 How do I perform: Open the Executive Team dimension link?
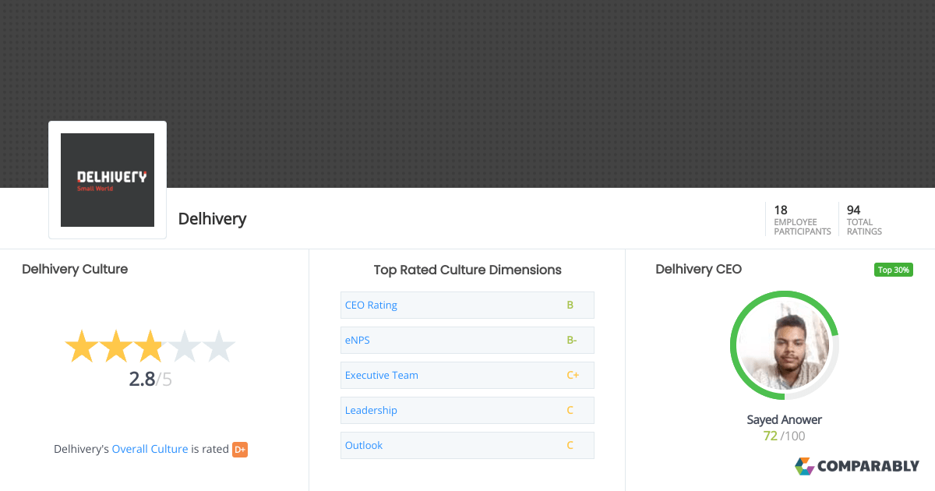click(382, 375)
